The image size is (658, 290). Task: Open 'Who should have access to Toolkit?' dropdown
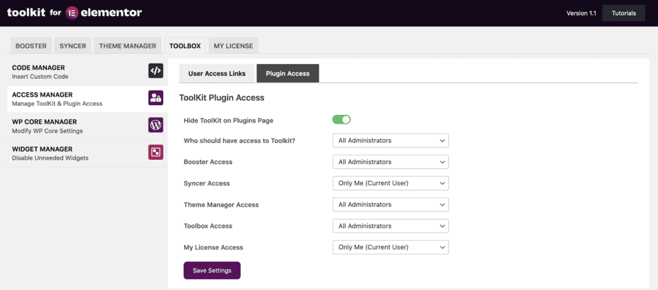pyautogui.click(x=391, y=141)
